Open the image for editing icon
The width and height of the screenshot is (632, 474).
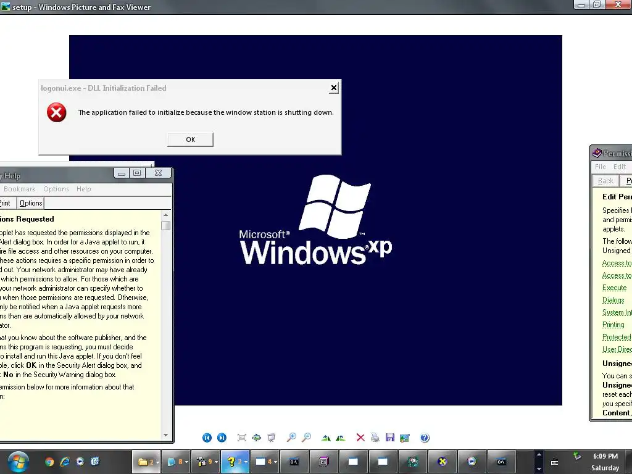(x=405, y=438)
